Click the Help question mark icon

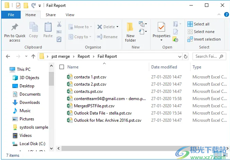[225, 15]
